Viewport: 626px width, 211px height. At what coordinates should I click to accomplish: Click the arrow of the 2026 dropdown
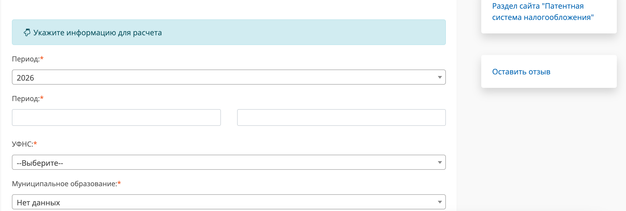(x=440, y=77)
